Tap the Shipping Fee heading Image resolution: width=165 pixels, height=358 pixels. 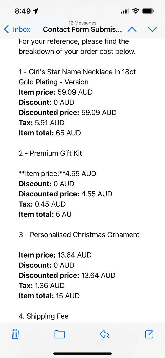click(x=43, y=316)
